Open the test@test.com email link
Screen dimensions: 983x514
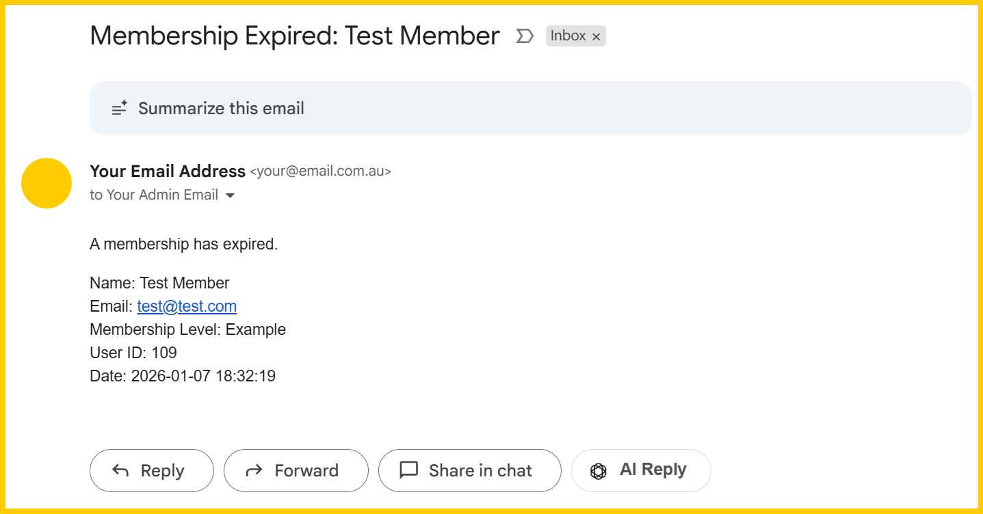(x=187, y=306)
